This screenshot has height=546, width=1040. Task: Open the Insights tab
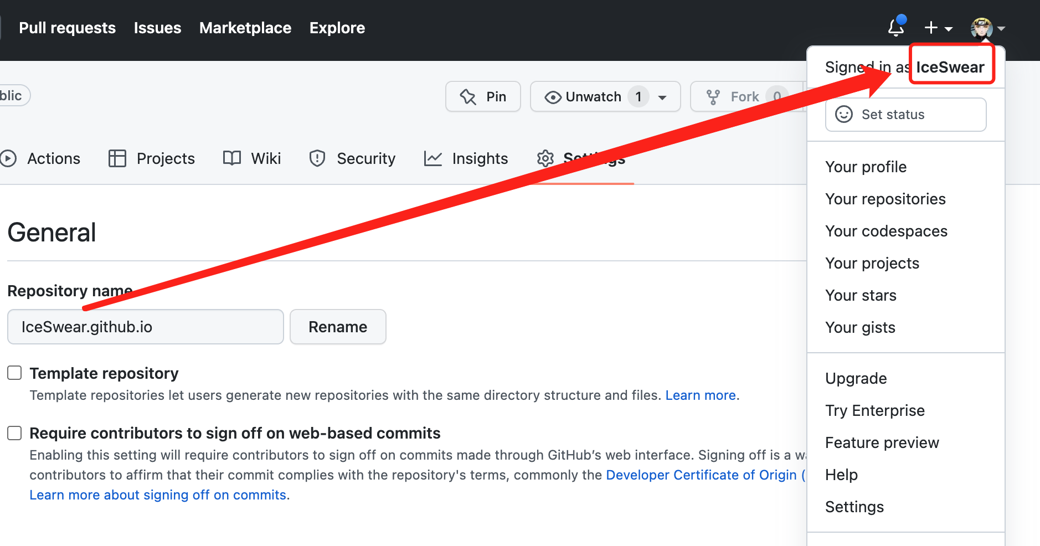466,159
